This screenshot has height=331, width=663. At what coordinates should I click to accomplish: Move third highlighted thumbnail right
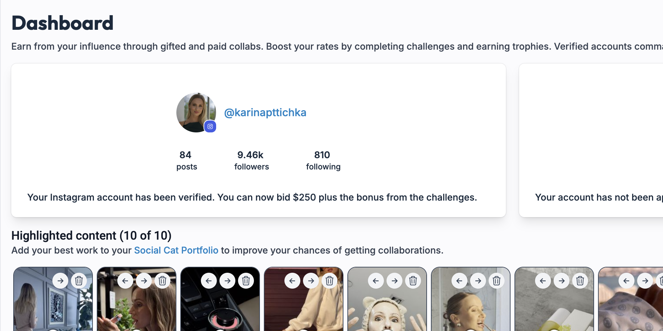[x=227, y=281]
